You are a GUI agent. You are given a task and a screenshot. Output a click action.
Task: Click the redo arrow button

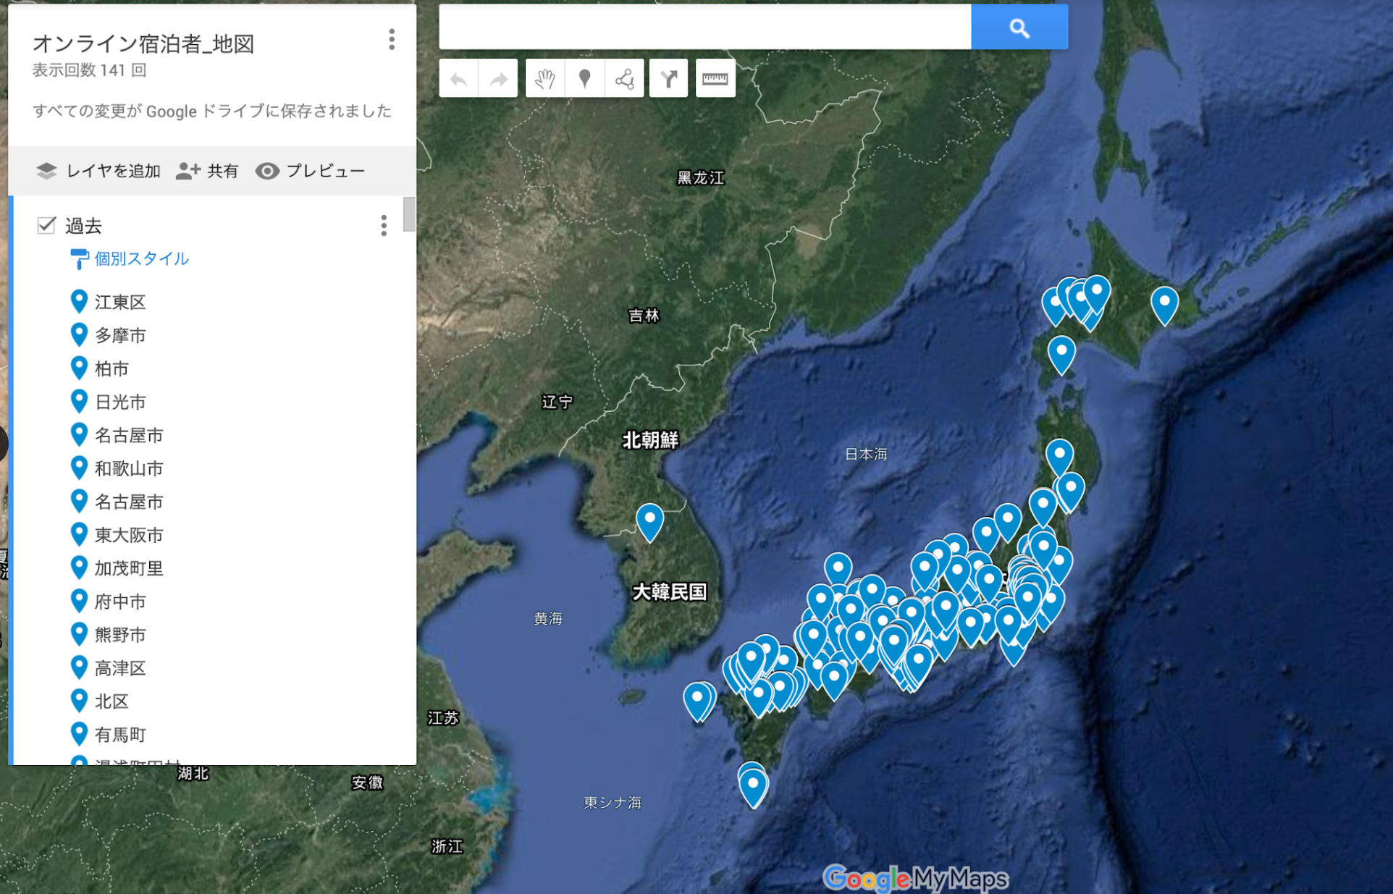point(498,79)
